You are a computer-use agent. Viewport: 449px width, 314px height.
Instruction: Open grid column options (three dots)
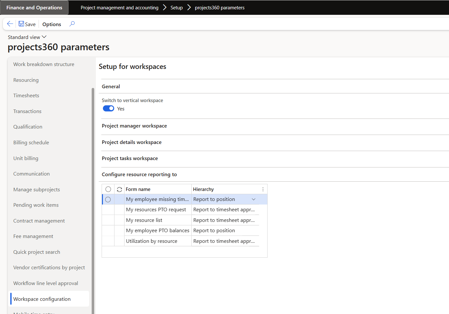(x=263, y=189)
